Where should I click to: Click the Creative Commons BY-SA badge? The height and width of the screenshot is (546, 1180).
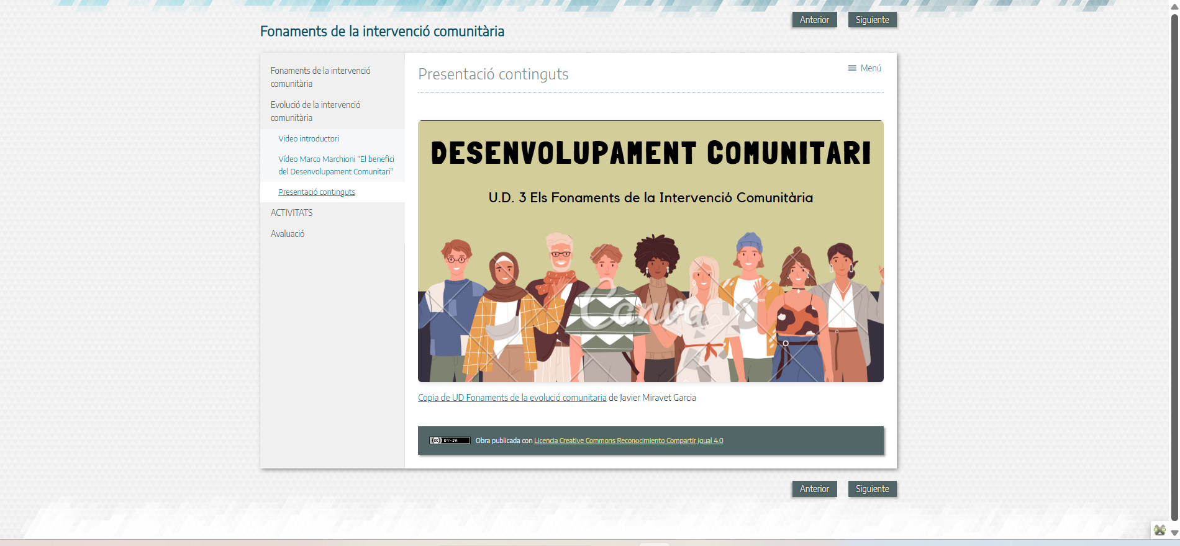(450, 441)
